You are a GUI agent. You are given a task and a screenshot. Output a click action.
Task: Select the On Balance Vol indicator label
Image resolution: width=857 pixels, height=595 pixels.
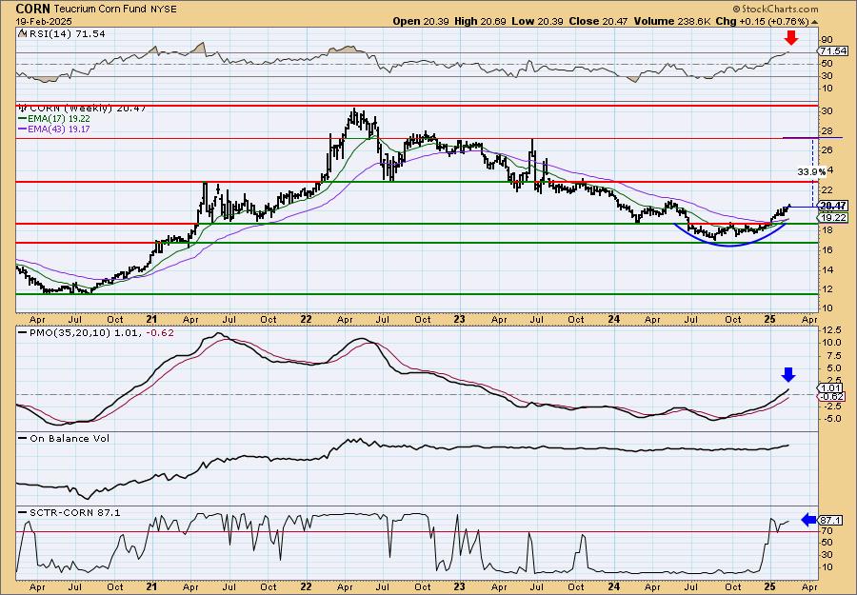pyautogui.click(x=70, y=439)
